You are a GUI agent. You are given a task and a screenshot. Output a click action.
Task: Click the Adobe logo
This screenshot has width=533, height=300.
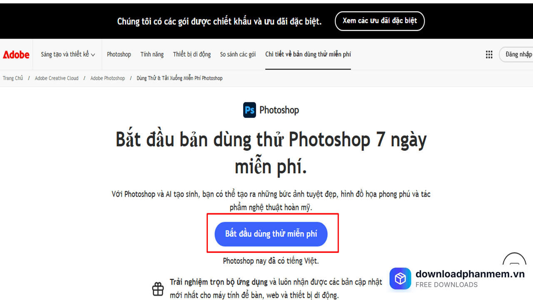[16, 55]
